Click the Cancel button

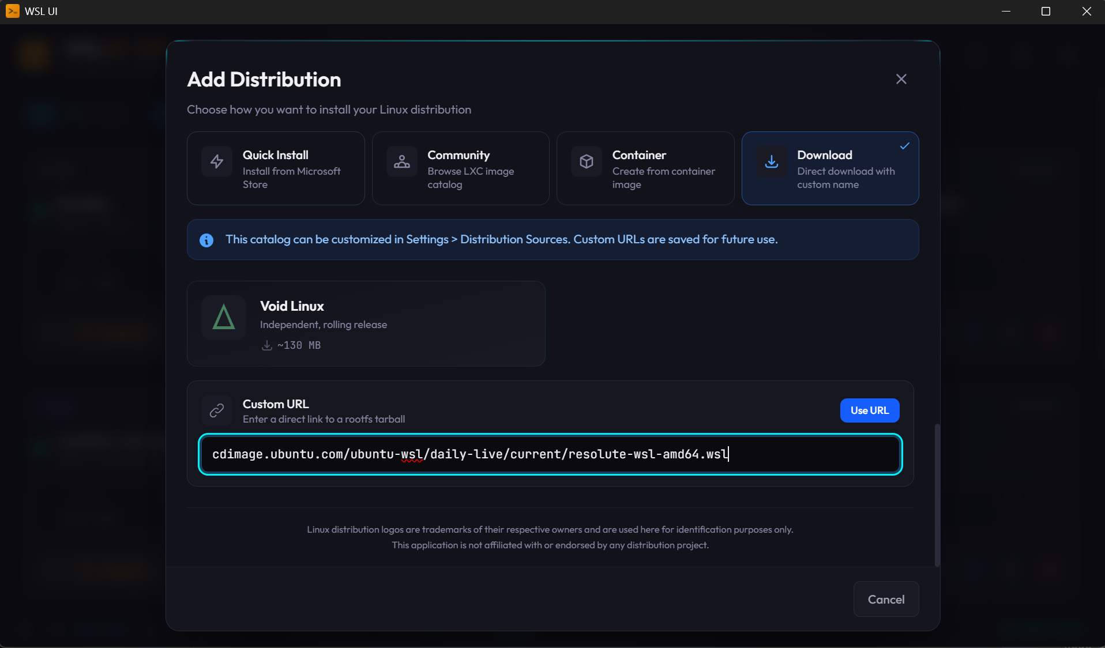pos(886,599)
